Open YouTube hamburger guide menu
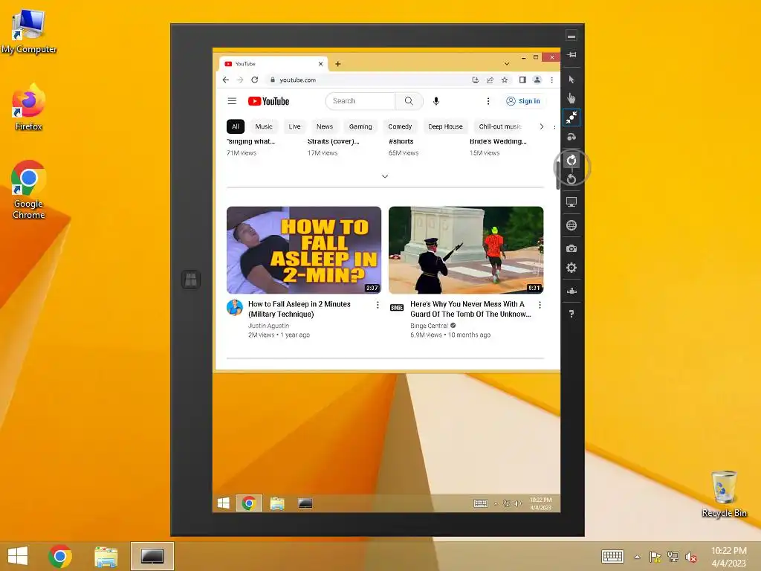The width and height of the screenshot is (761, 571). [232, 101]
